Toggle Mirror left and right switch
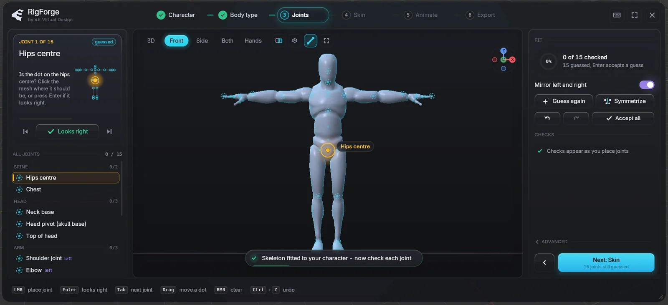 tap(647, 85)
